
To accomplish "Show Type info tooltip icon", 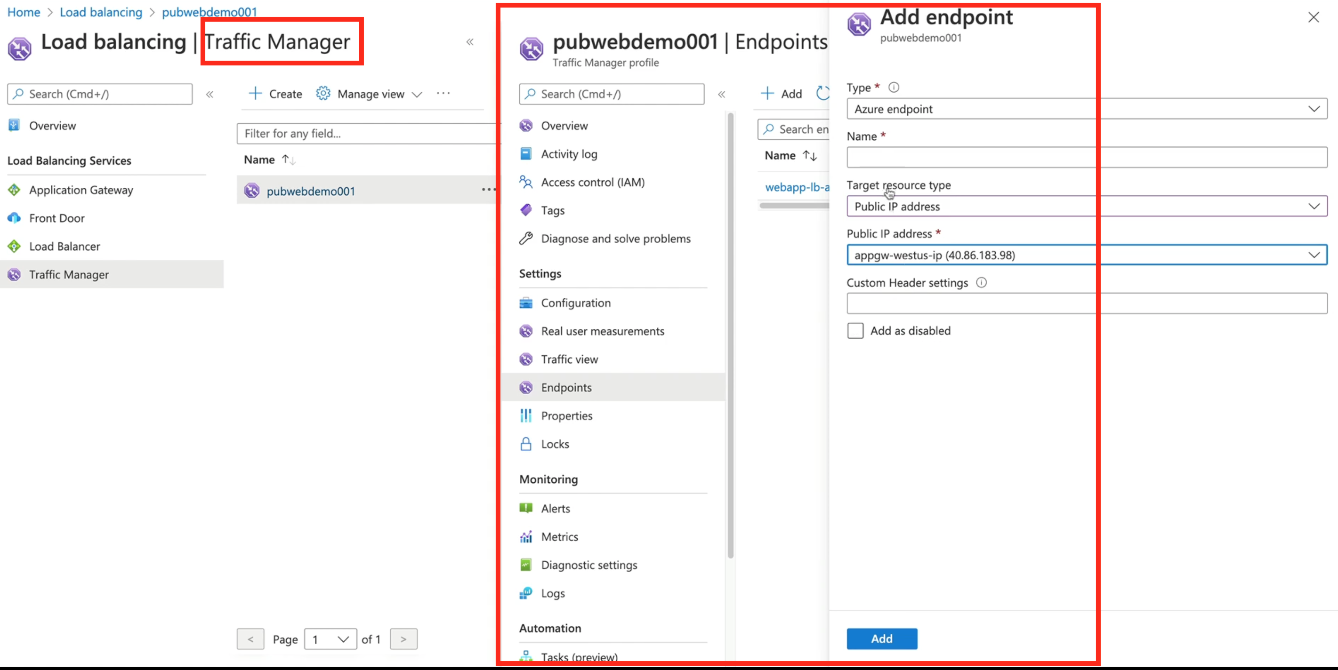I will pos(894,87).
